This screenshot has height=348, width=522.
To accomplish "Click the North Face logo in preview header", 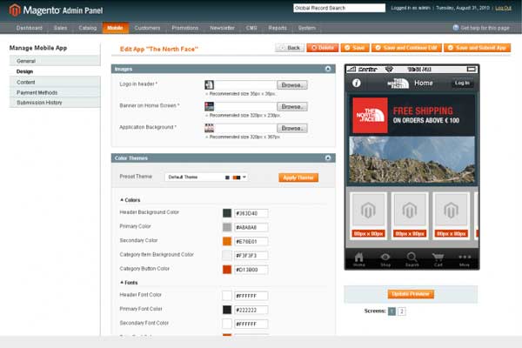I will click(398, 84).
